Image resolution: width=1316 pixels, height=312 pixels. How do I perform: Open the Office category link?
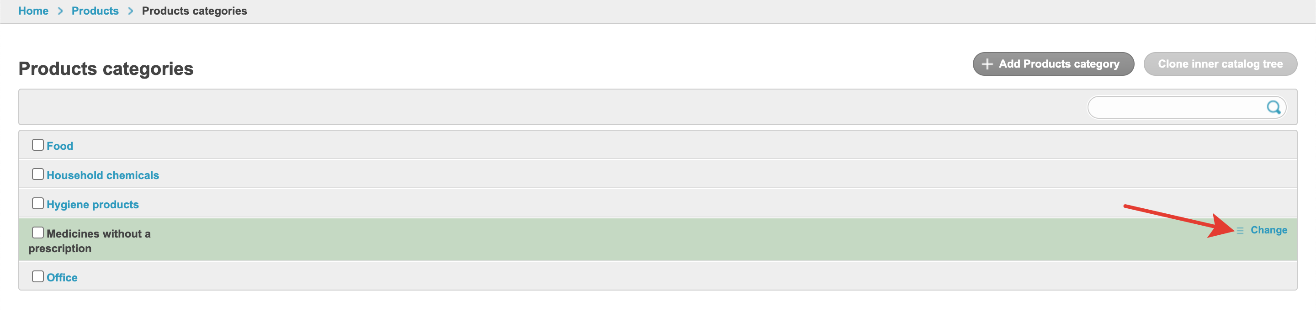point(62,277)
